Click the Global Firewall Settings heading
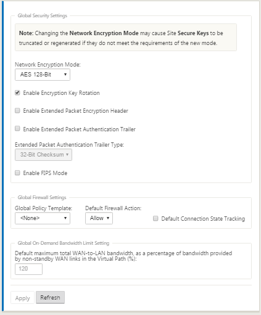This screenshot has width=261, height=315. click(42, 197)
